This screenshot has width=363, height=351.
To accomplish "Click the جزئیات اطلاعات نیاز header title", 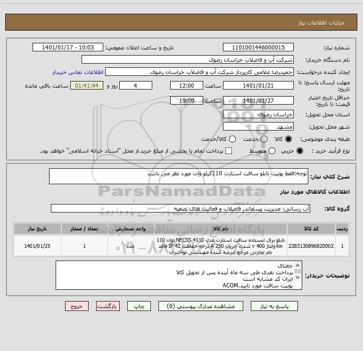I will click(x=322, y=23).
